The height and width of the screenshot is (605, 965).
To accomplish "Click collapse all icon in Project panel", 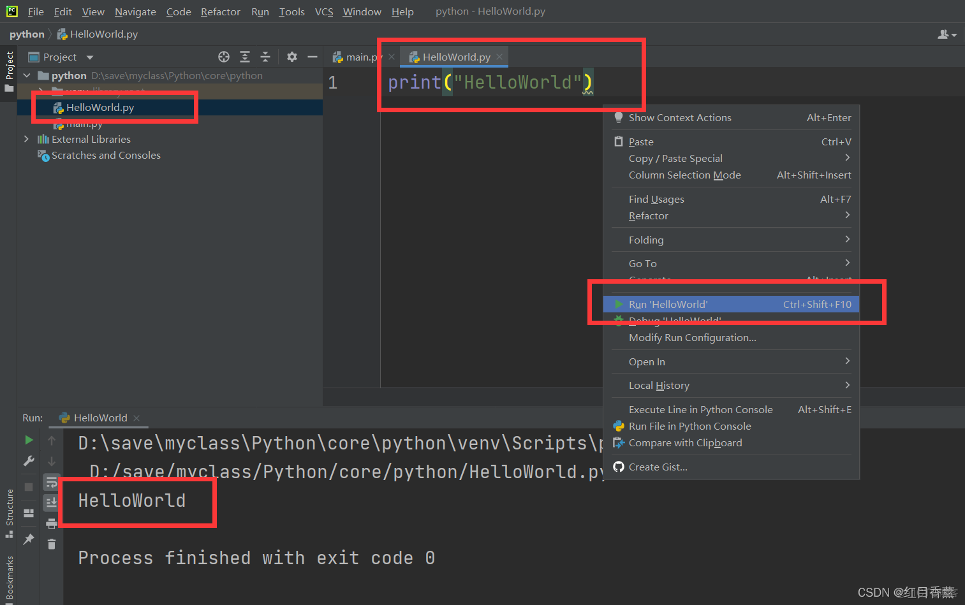I will click(265, 57).
